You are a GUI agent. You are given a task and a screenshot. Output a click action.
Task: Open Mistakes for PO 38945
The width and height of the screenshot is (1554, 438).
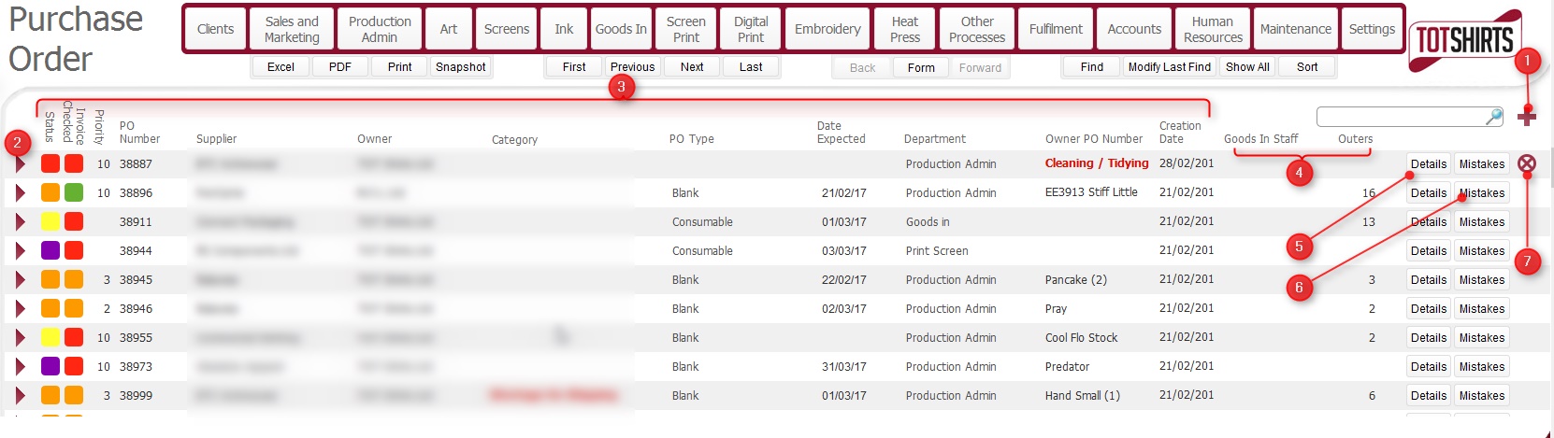coord(1482,280)
